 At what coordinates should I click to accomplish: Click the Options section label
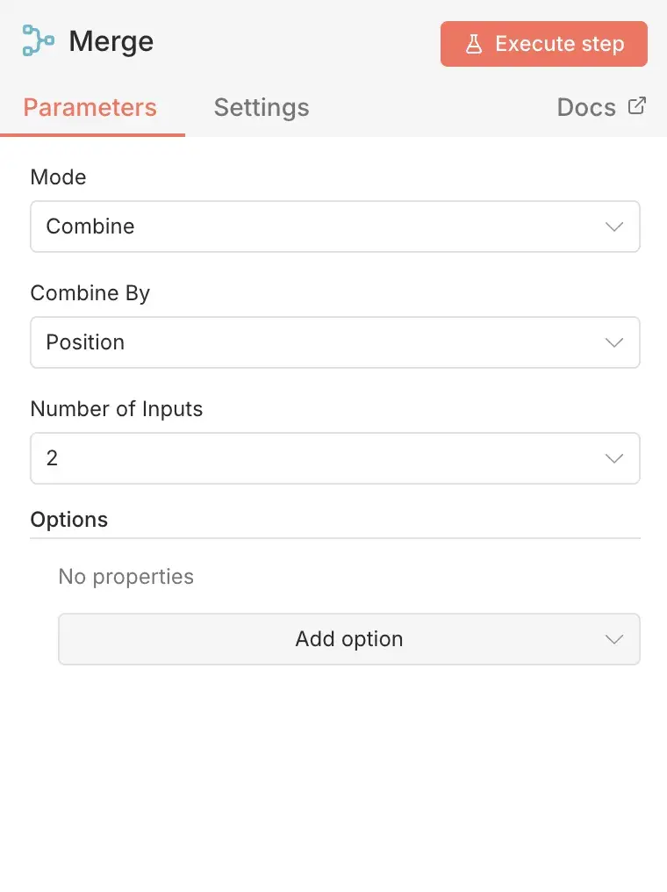(x=69, y=520)
